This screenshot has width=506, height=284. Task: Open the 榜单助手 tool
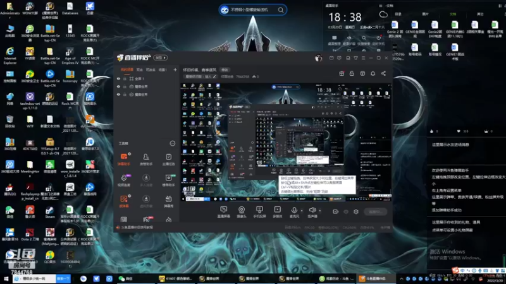[168, 180]
